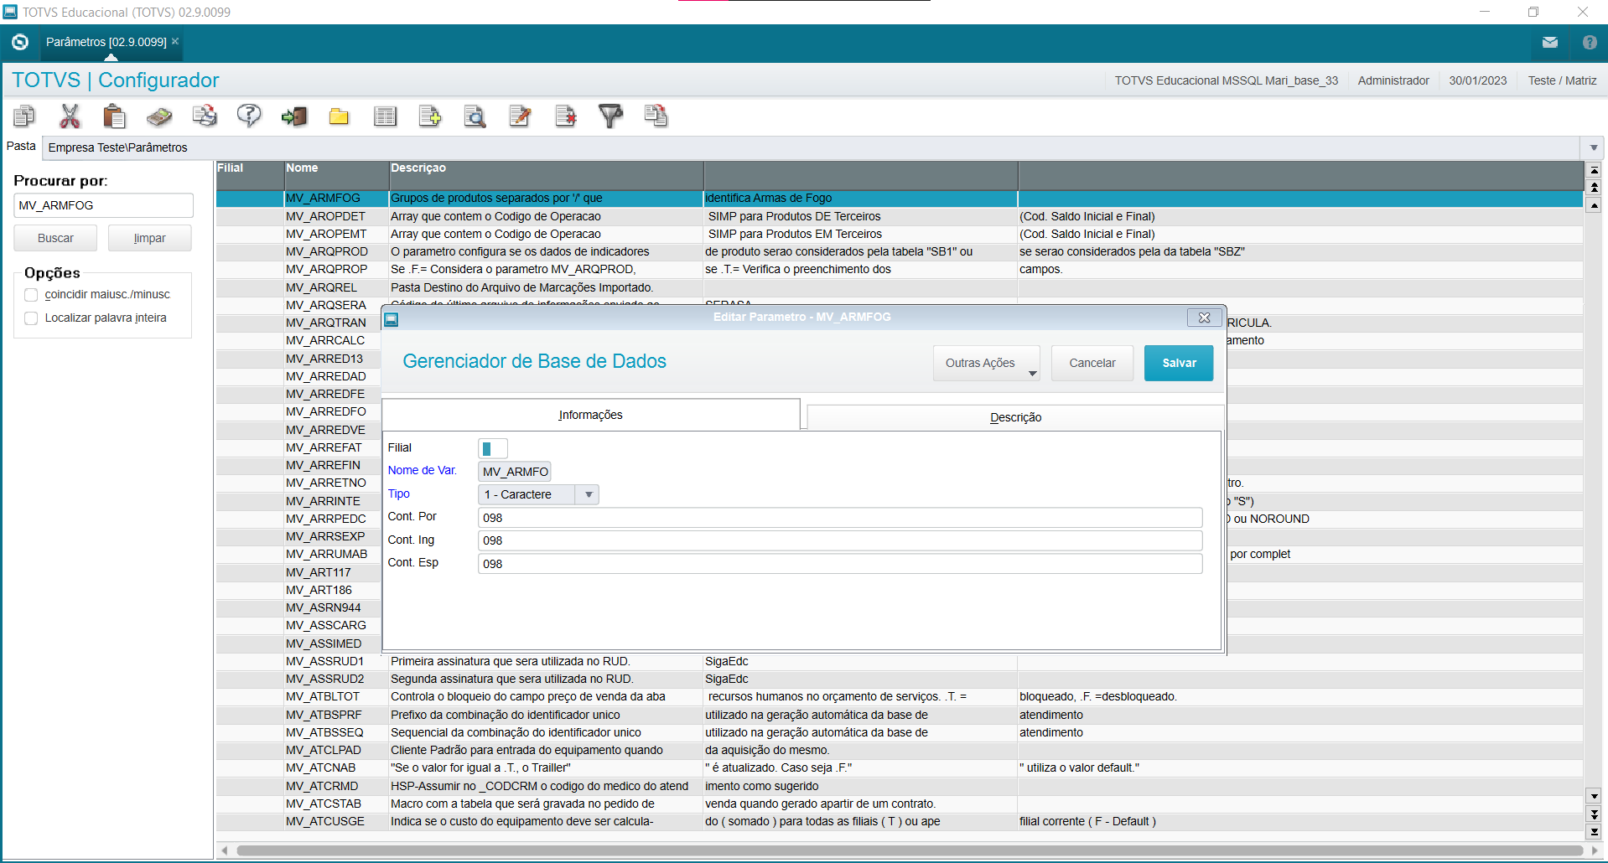The image size is (1608, 863).
Task: Click the Teste / Matriz company label
Action: pos(1562,80)
